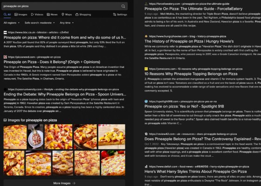
Task: Expand the All regions dropdown
Action: [12, 23]
